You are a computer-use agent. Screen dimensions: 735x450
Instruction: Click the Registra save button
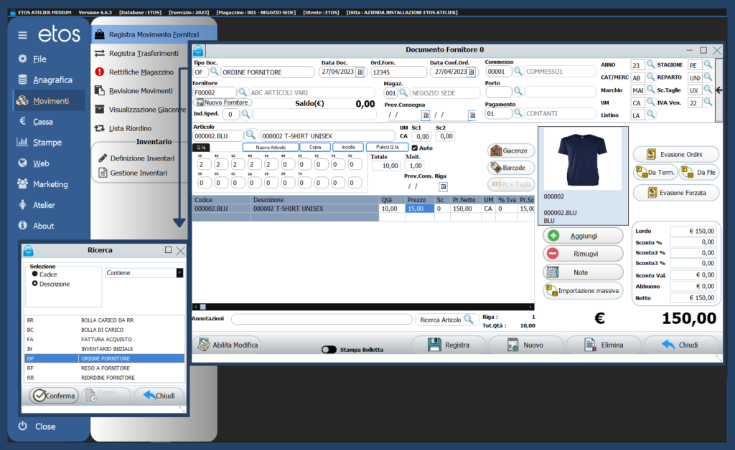coord(449,345)
